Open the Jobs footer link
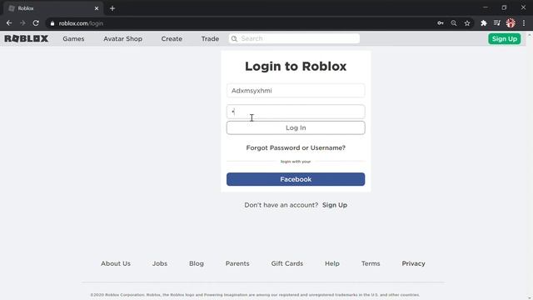Screen dimensions: 533x300 pos(160,263)
